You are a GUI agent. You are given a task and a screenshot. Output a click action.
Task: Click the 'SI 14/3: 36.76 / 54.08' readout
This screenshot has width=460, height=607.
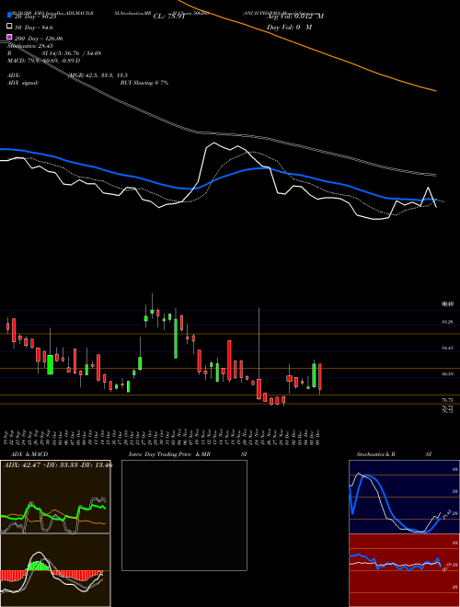point(72,53)
